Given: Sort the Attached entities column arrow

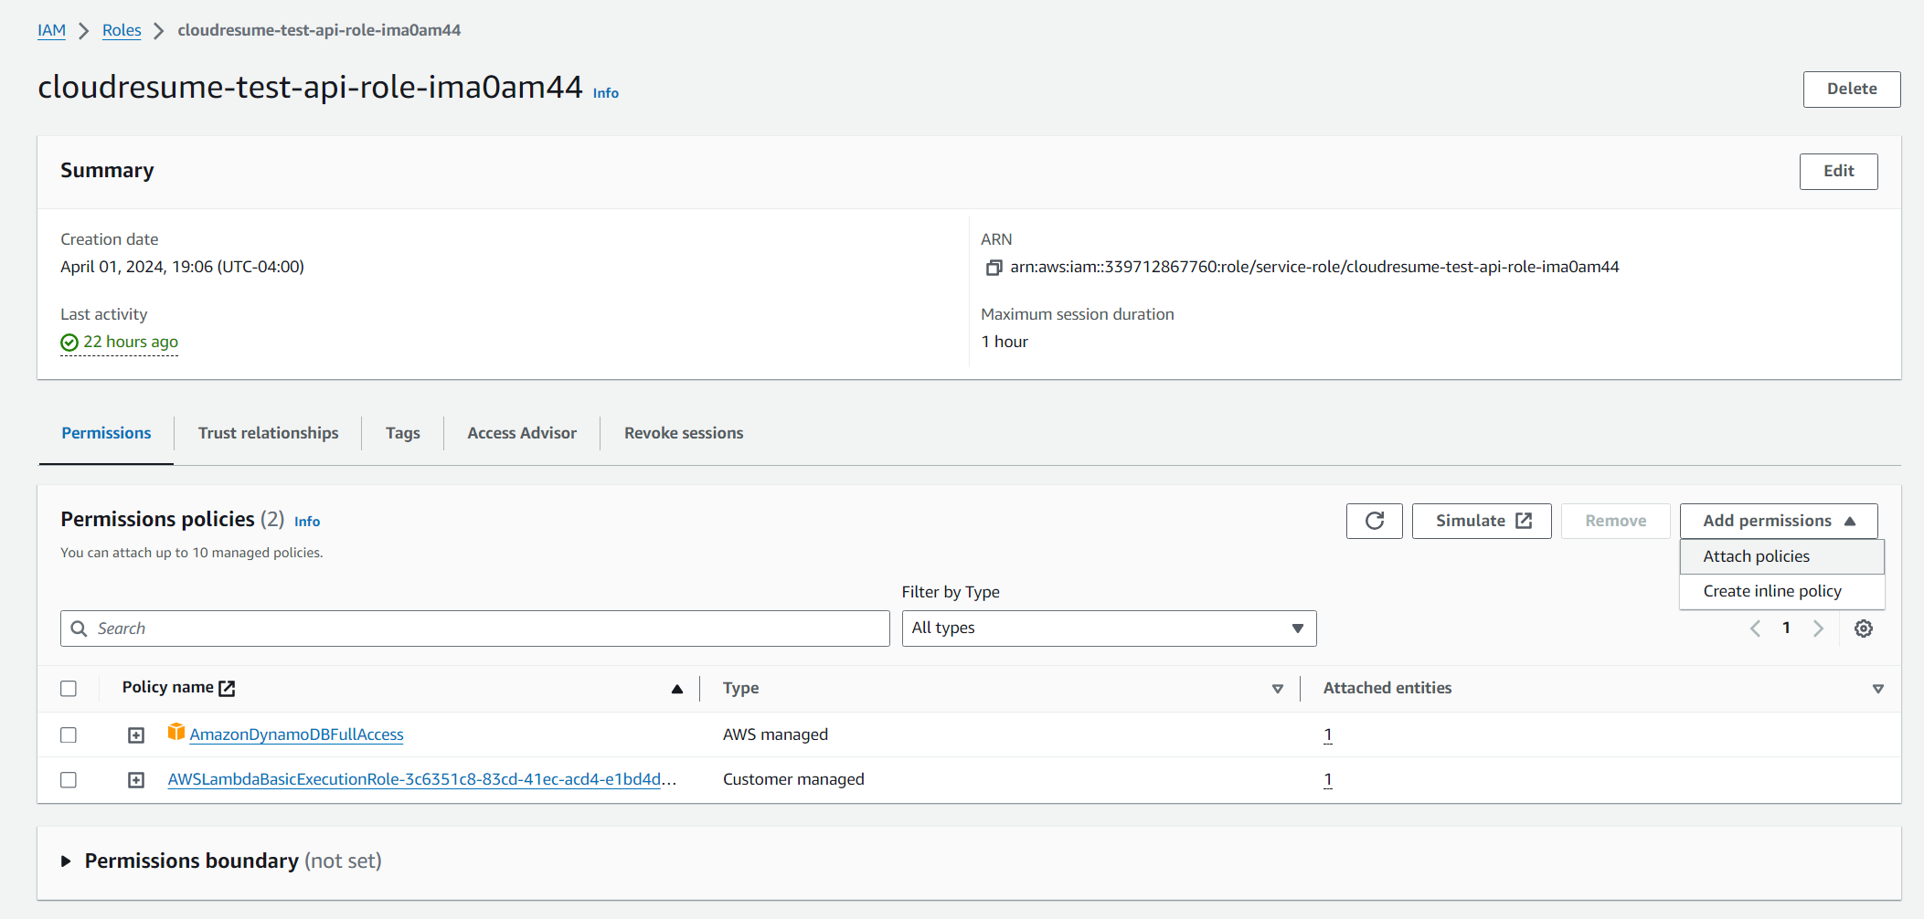Looking at the screenshot, I should pos(1878,689).
